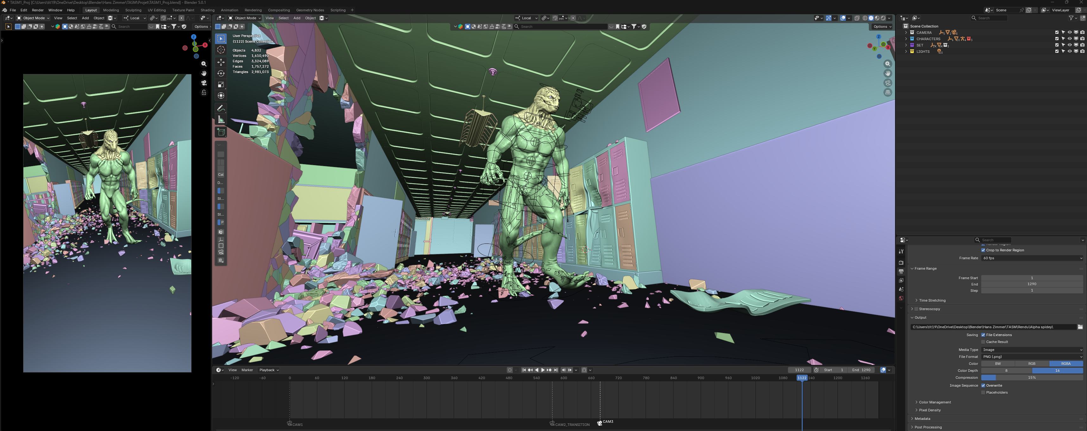Enable the Cache Result checkbox
Viewport: 1087px width, 431px height.
(983, 342)
